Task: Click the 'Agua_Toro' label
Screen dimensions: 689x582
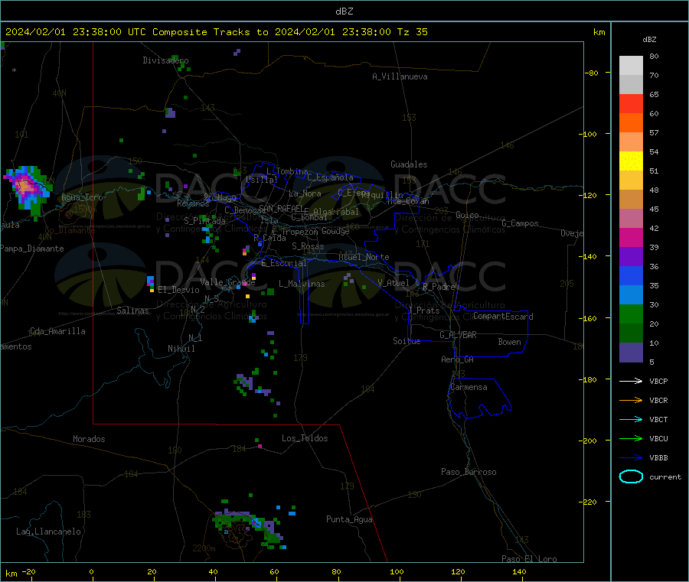Action: [x=82, y=198]
